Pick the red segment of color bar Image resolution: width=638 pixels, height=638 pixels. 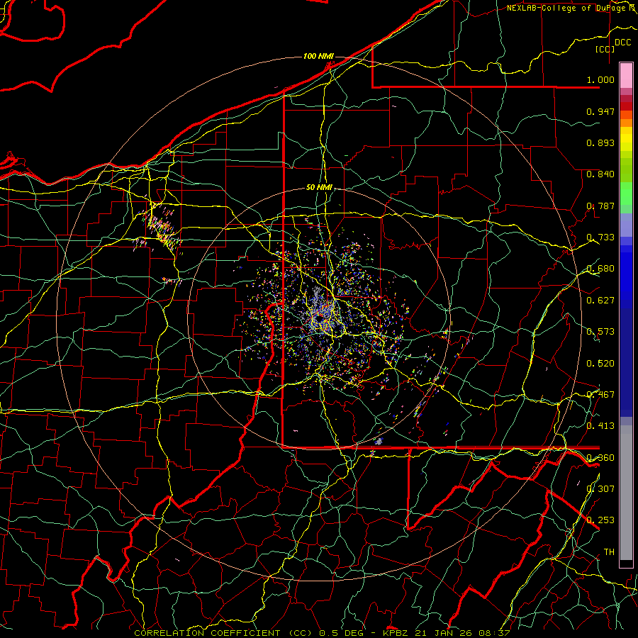pos(626,106)
